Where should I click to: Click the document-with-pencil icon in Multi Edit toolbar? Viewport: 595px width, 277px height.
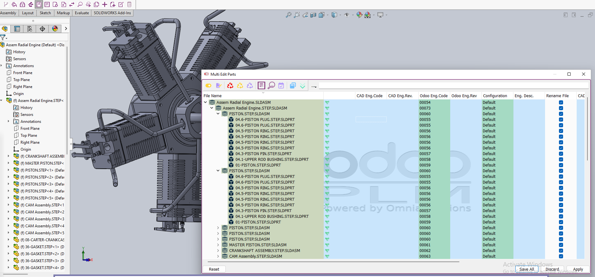pos(218,85)
